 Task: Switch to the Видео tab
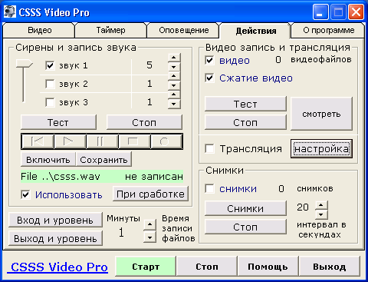point(39,30)
